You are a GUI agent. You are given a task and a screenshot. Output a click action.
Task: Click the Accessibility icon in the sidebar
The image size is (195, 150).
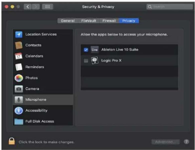tap(19, 110)
